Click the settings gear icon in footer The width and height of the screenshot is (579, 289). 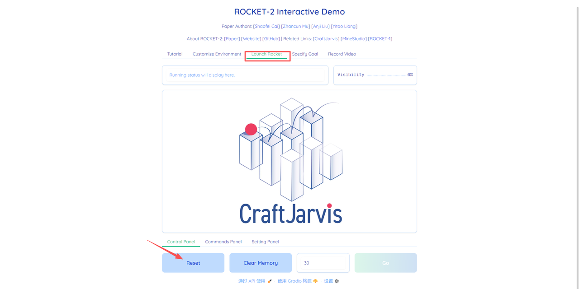tap(337, 281)
